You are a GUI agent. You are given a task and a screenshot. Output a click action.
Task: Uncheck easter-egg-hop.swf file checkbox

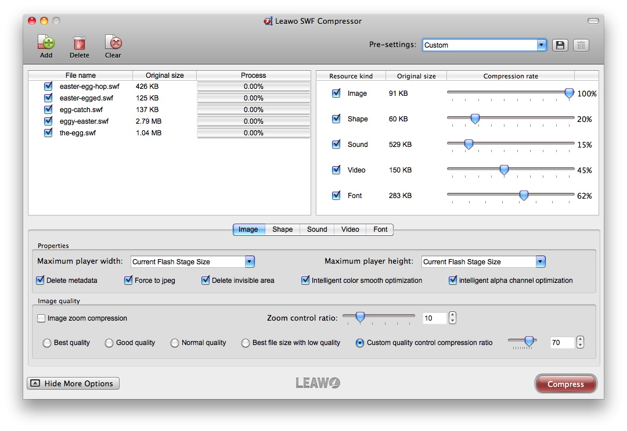(48, 86)
